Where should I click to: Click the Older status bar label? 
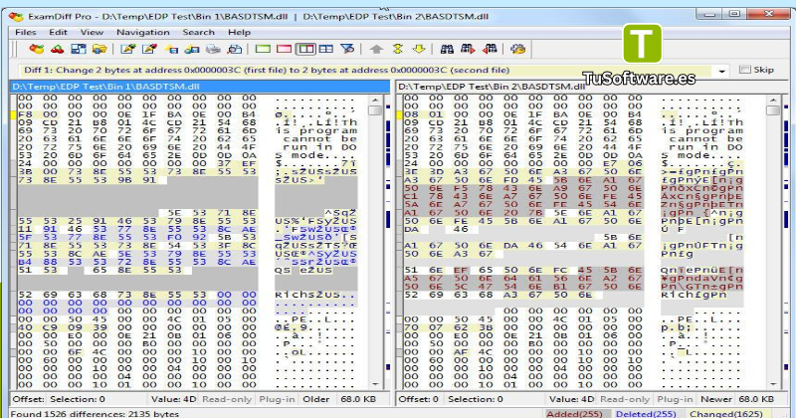click(316, 399)
